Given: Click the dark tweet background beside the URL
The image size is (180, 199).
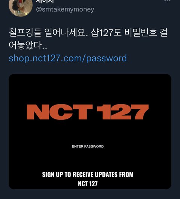Looking at the screenshot, I should [x=150, y=58].
